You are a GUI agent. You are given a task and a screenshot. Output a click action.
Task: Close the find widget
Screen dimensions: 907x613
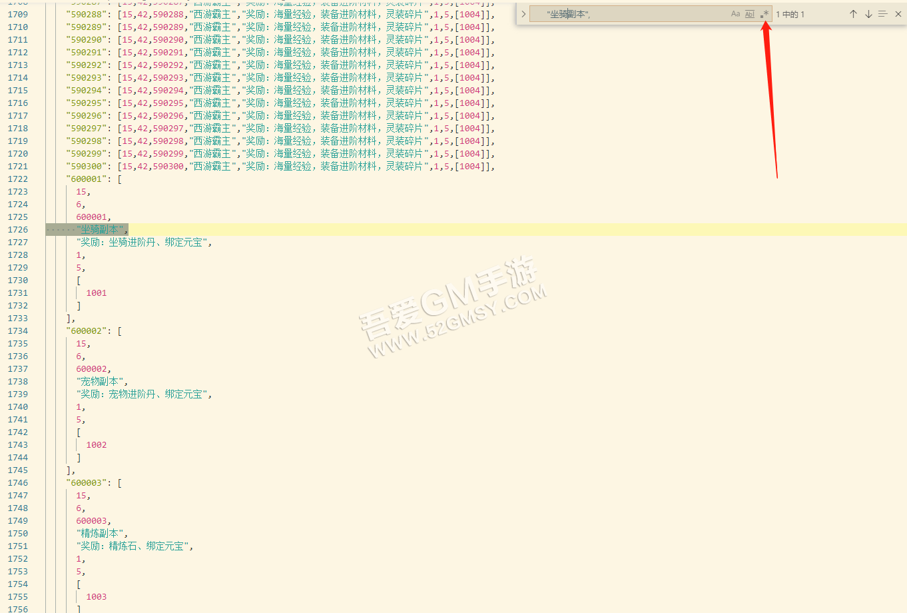pos(898,14)
